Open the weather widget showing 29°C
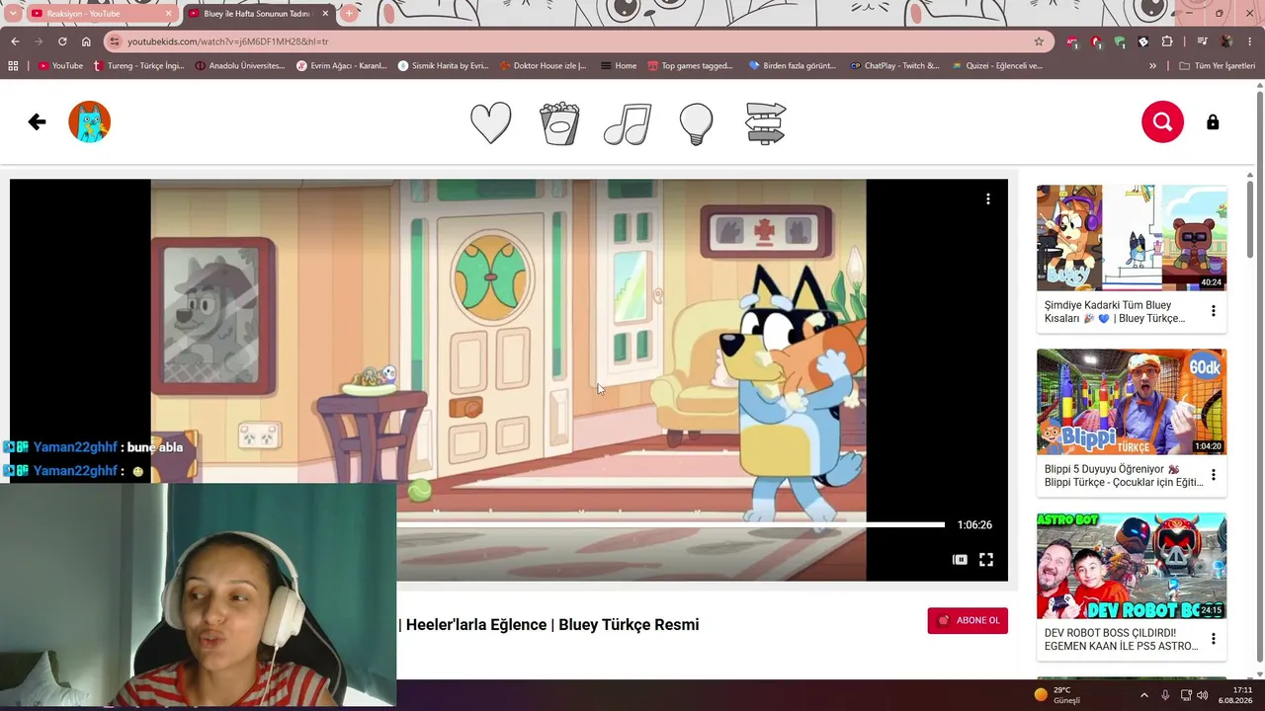The image size is (1265, 711). click(1057, 695)
